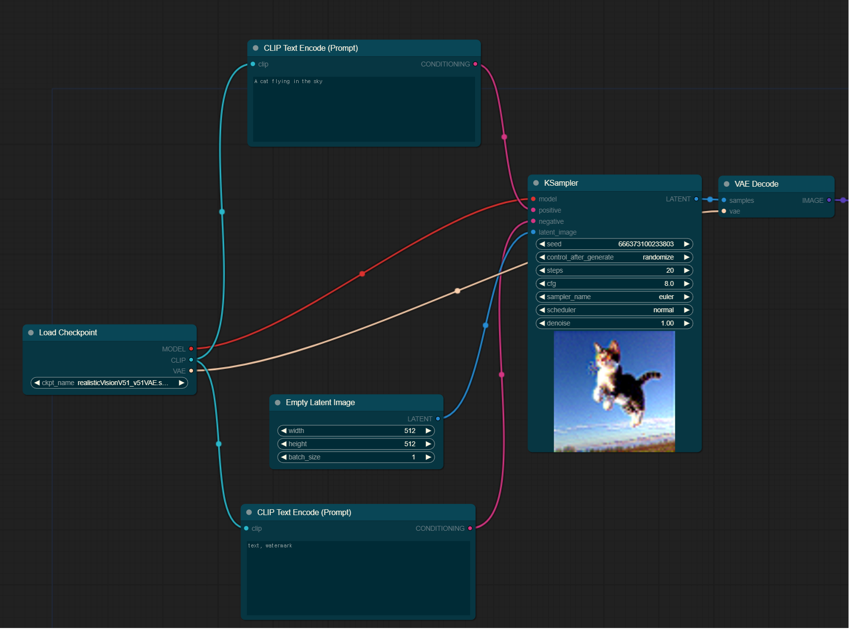The image size is (849, 629).
Task: Click the clip input port of the bottom CLIP node
Action: point(246,528)
